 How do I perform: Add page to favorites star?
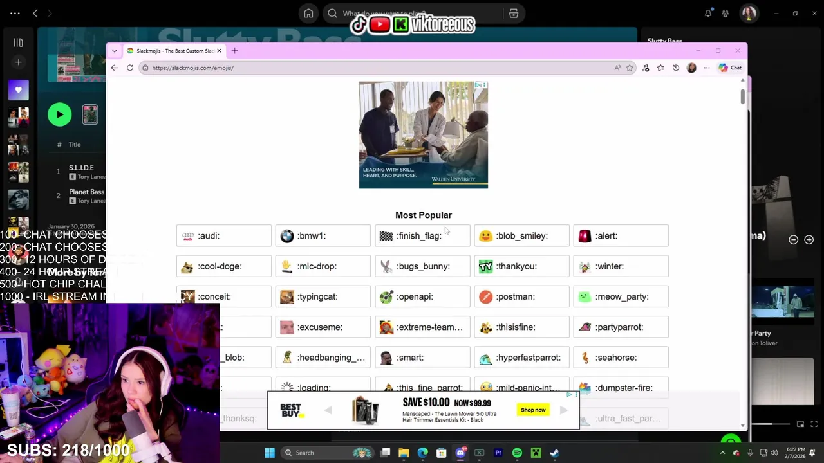[x=630, y=68]
